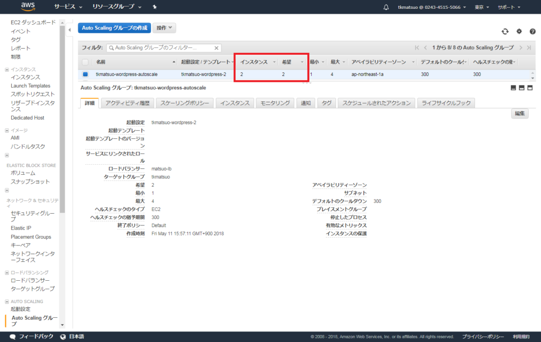
Task: Open the サービス menu
Action: [68, 7]
